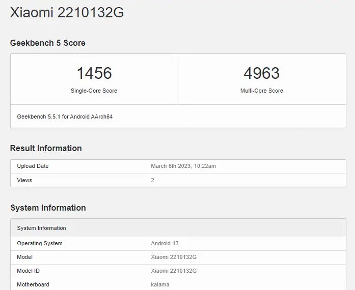The image size is (355, 290).
Task: Select the Xiaomi 2210132G value in Model ID row
Action: tap(174, 271)
